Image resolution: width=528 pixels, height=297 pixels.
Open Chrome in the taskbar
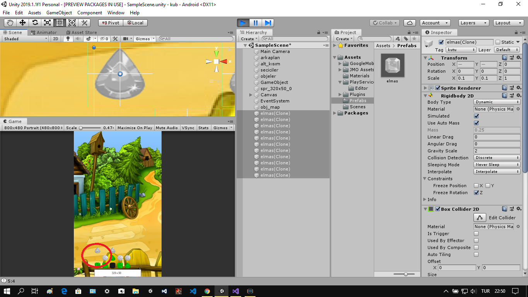tap(207, 291)
